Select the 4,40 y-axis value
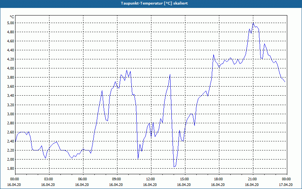 (11, 50)
